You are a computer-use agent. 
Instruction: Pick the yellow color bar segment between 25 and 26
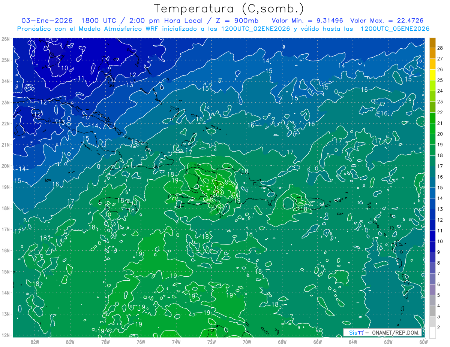pyautogui.click(x=433, y=75)
